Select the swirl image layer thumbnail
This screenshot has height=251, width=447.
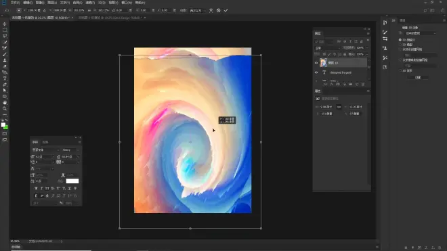[x=323, y=63]
